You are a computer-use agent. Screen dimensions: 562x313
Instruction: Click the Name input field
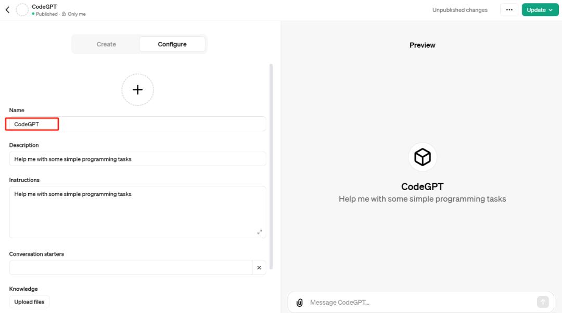137,124
